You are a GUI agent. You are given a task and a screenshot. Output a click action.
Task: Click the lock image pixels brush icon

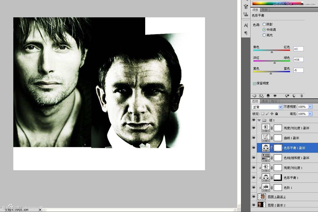pos(267,114)
